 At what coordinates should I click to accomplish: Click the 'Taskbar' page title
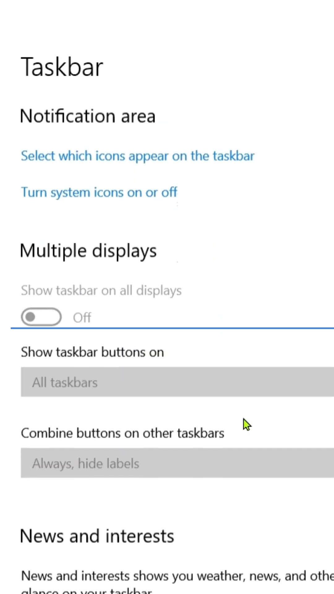[x=62, y=67]
